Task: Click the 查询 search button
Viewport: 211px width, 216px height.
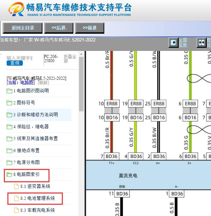Action: click(15, 63)
